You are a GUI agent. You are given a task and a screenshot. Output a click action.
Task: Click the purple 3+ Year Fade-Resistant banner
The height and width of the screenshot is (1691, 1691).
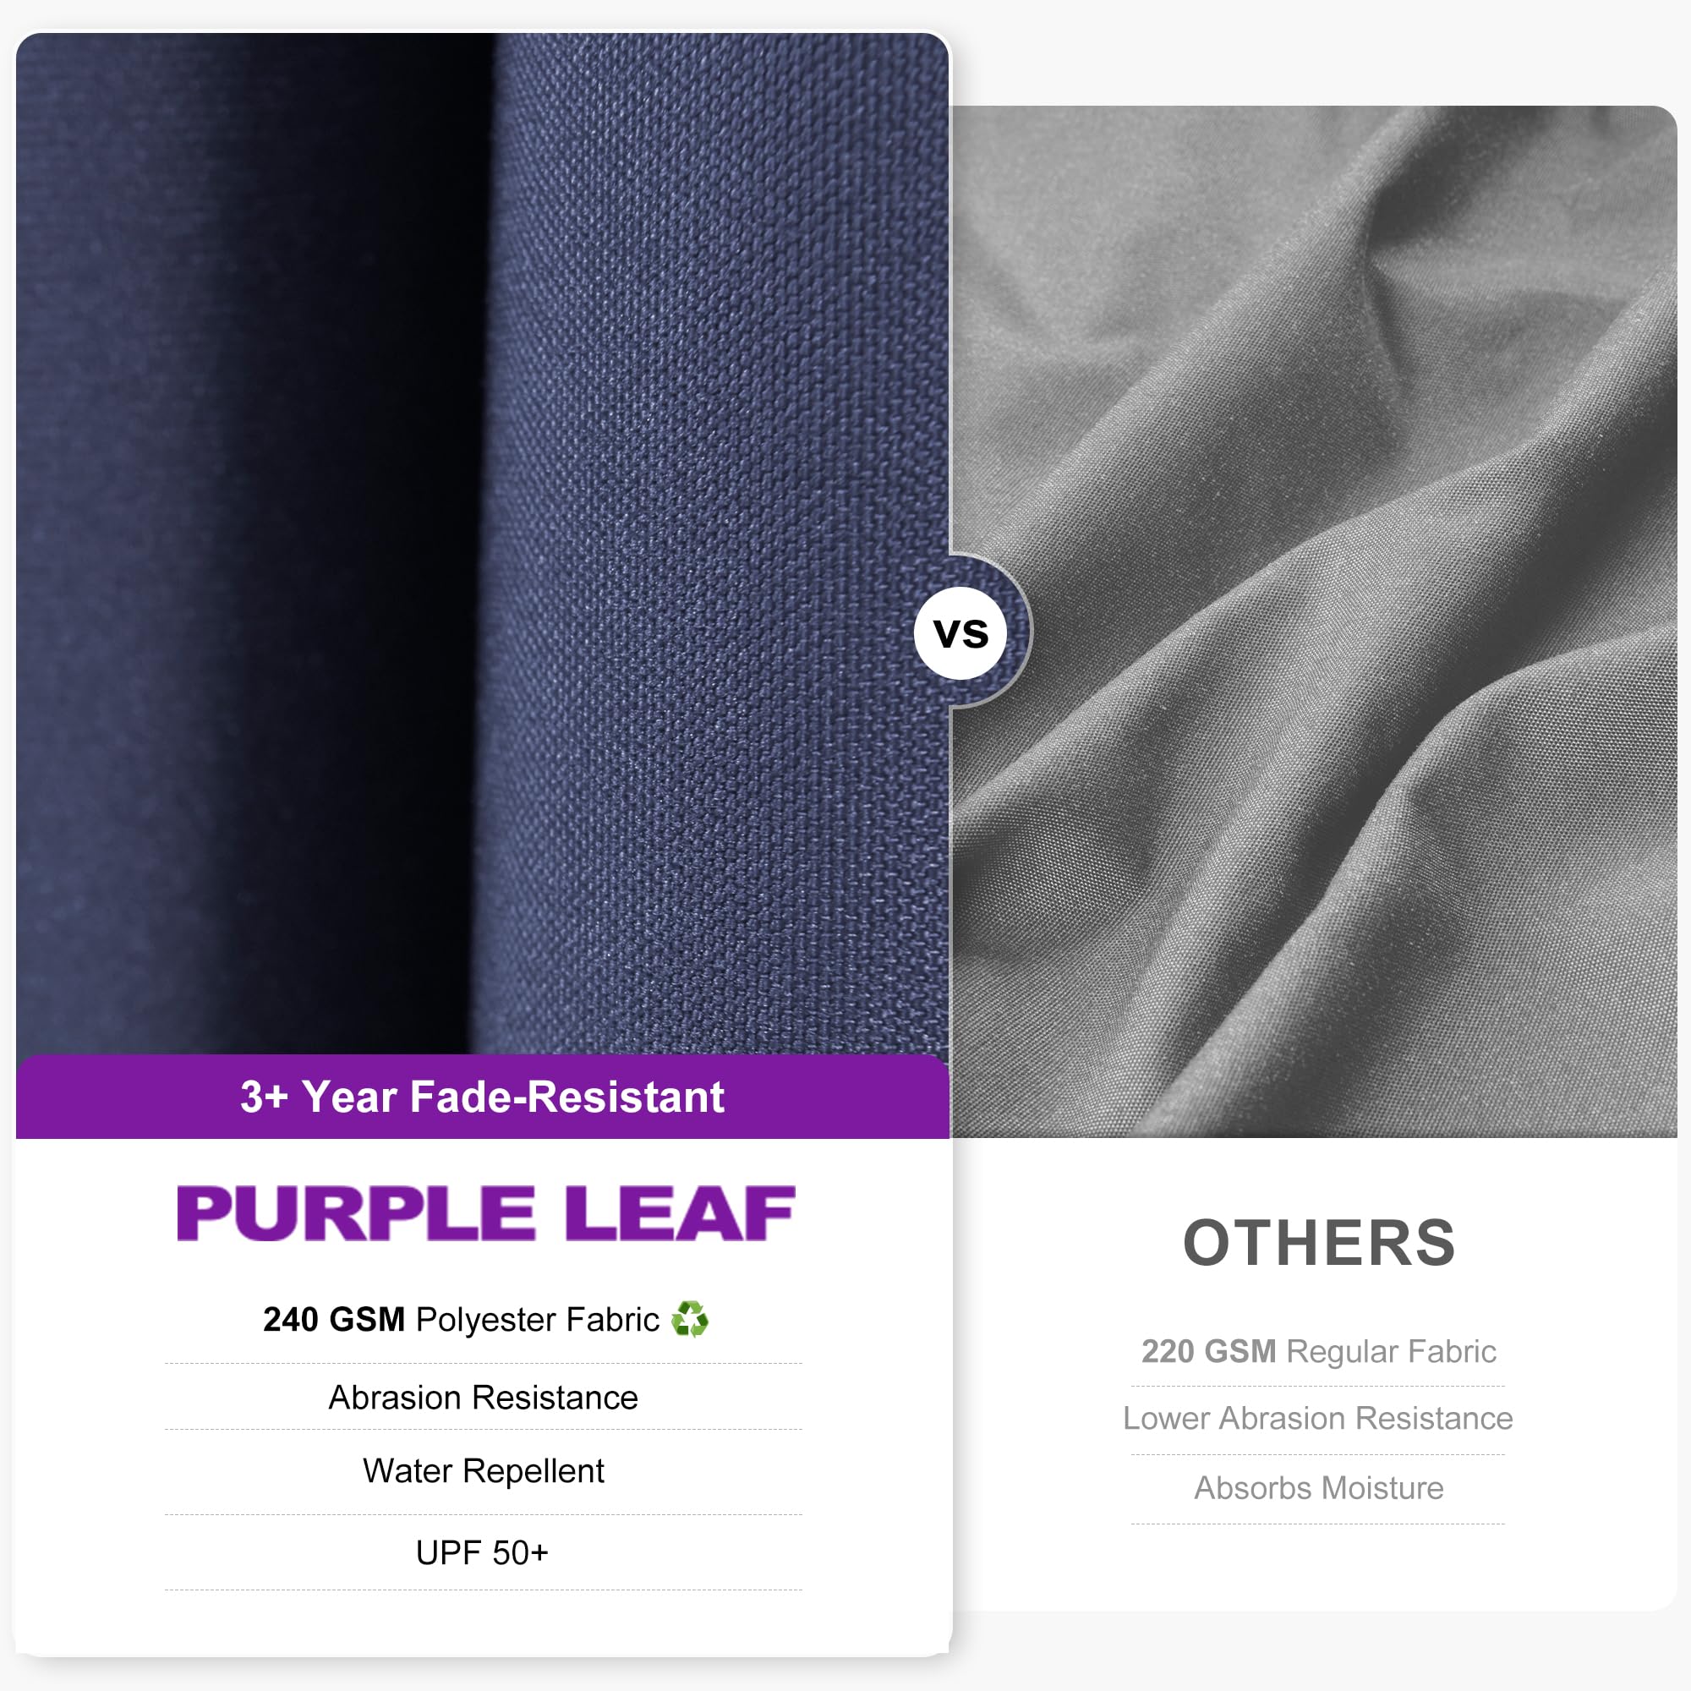click(482, 1097)
